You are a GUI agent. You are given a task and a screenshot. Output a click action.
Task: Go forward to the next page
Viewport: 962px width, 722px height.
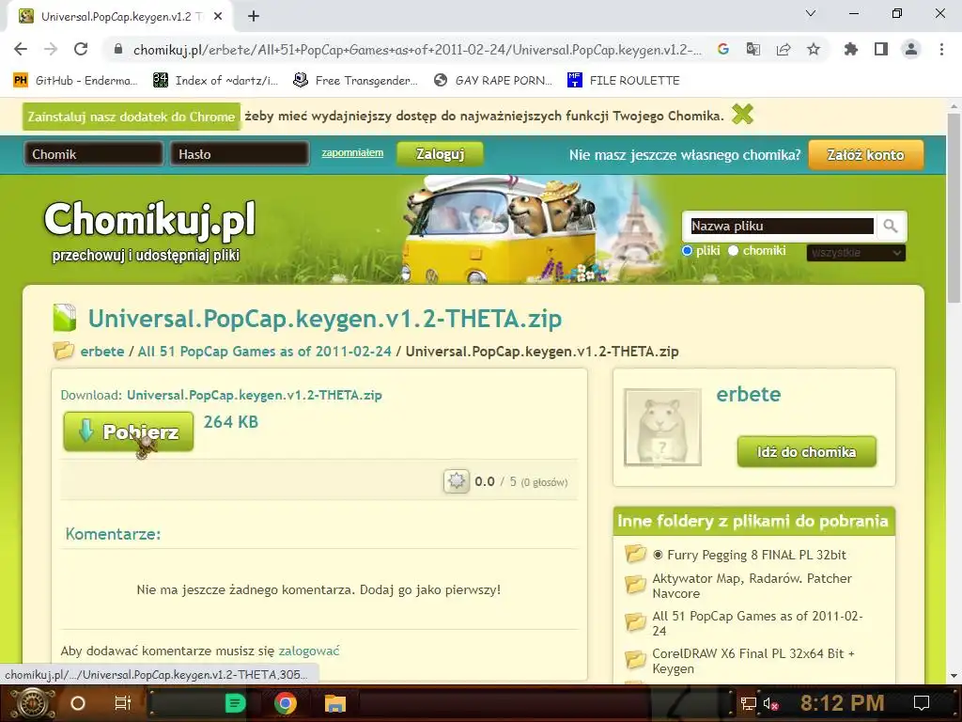51,49
